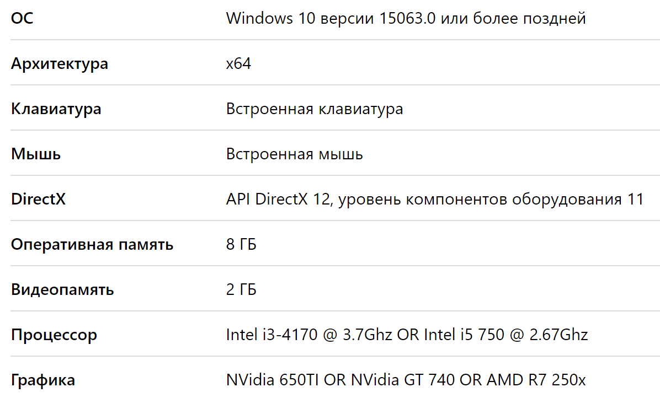660x398 pixels.
Task: Select the Встроенная мышь value
Action: pos(294,154)
